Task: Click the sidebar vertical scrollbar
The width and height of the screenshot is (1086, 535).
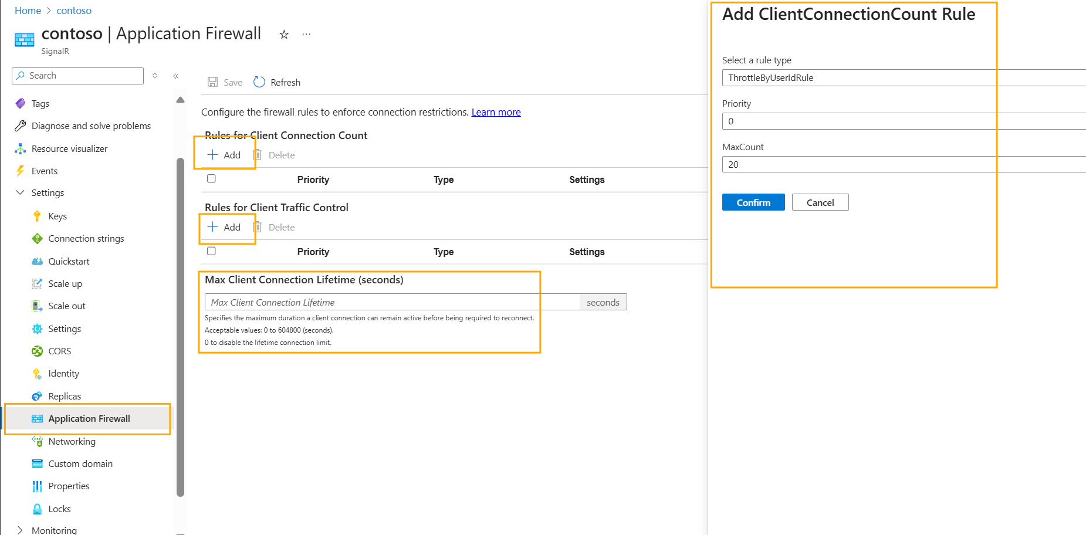Action: coord(180,327)
